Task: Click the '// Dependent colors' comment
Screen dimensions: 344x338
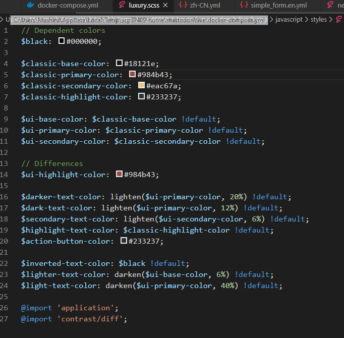Action: tap(63, 30)
